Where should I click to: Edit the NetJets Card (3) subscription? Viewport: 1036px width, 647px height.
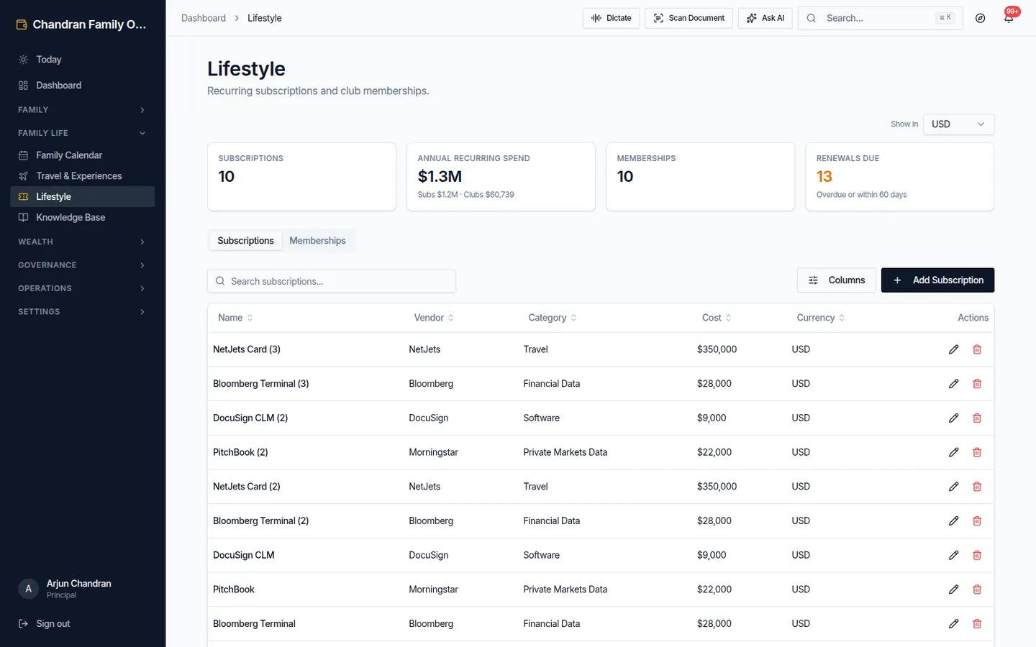(953, 349)
